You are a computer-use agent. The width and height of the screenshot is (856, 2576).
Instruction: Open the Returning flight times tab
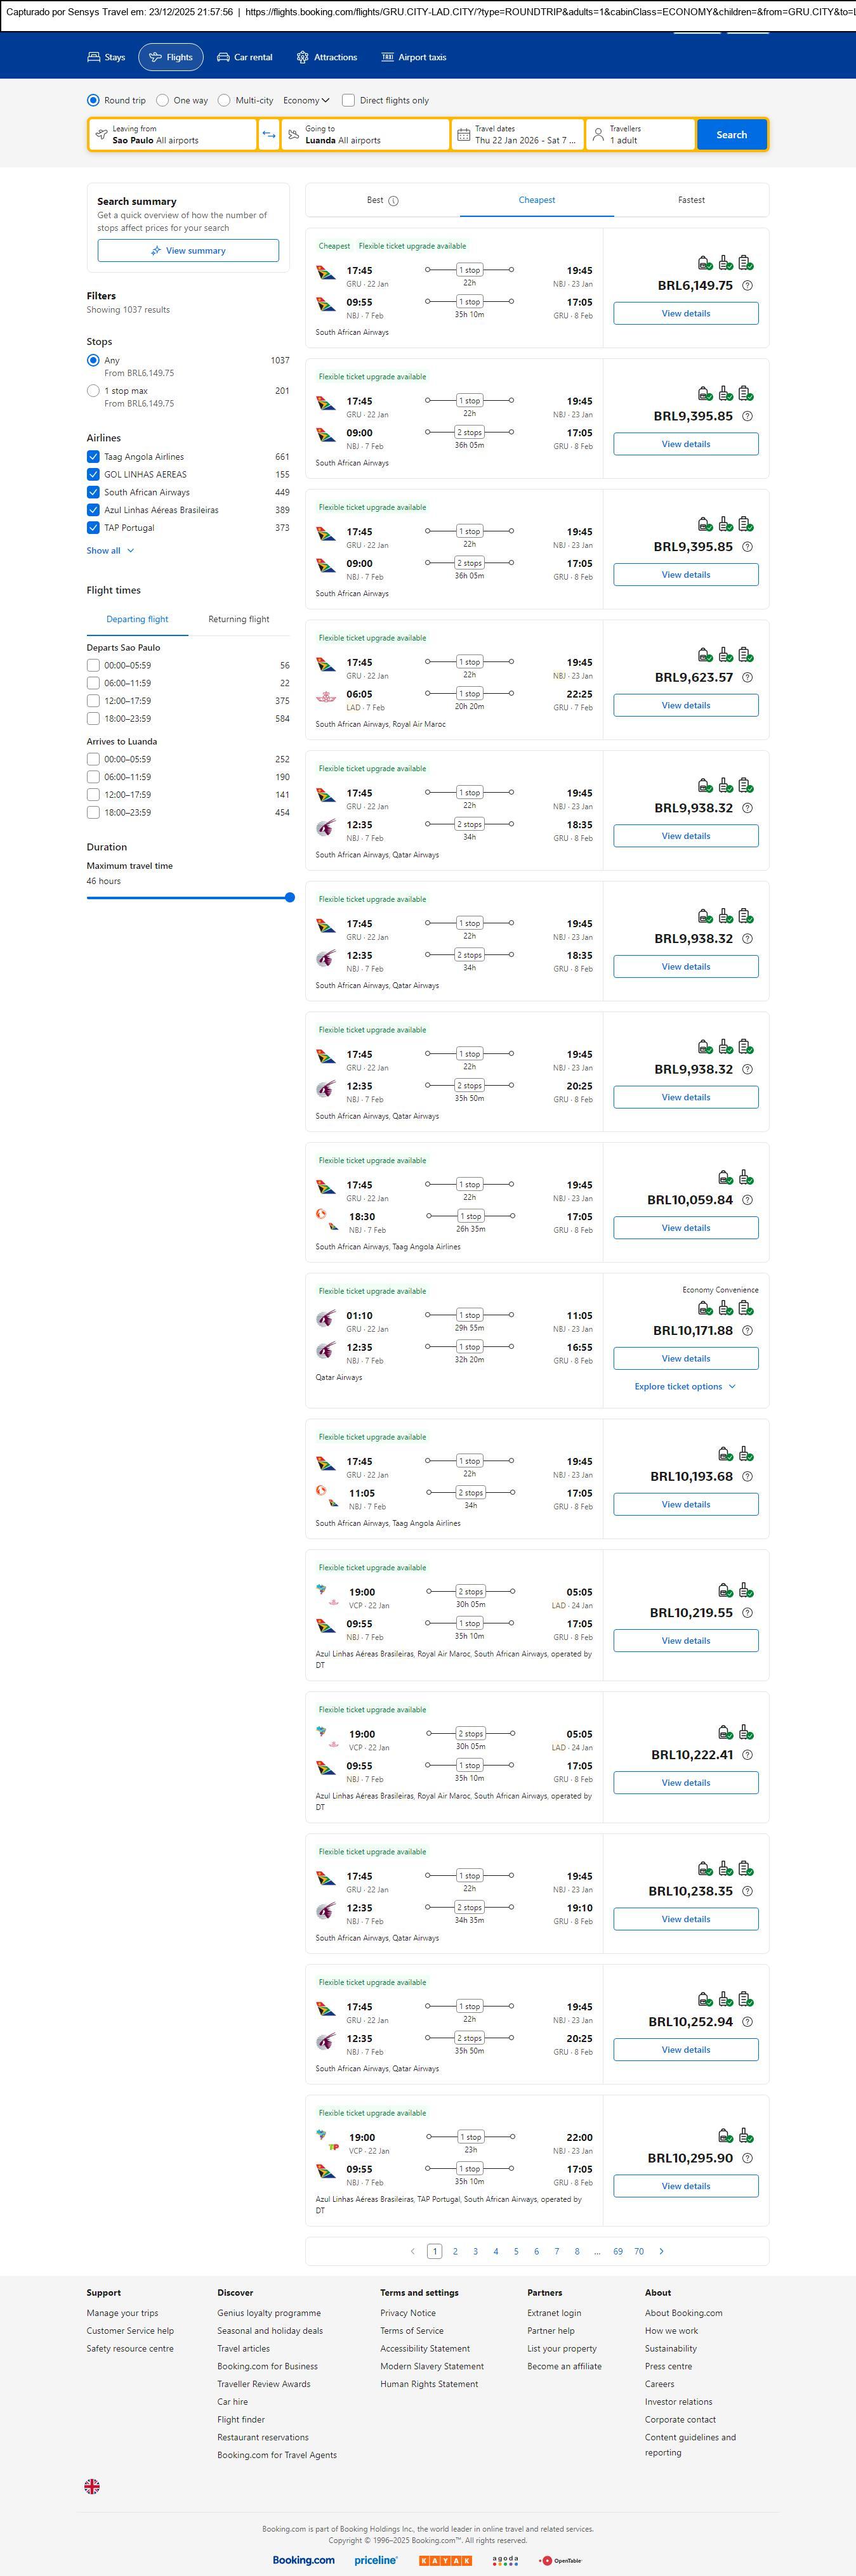pyautogui.click(x=239, y=619)
